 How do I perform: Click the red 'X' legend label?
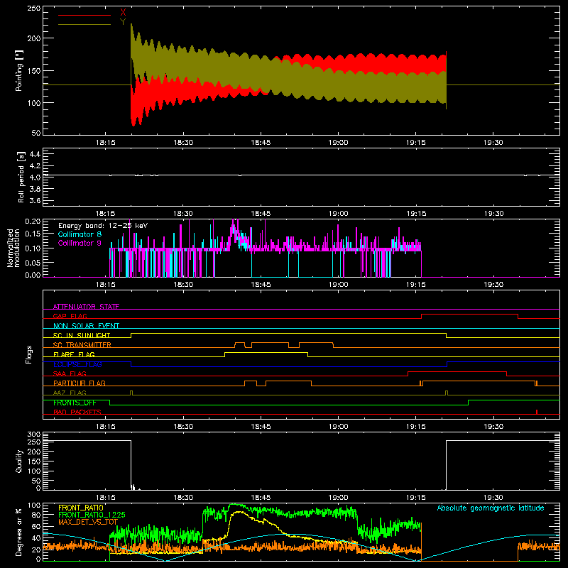123,13
